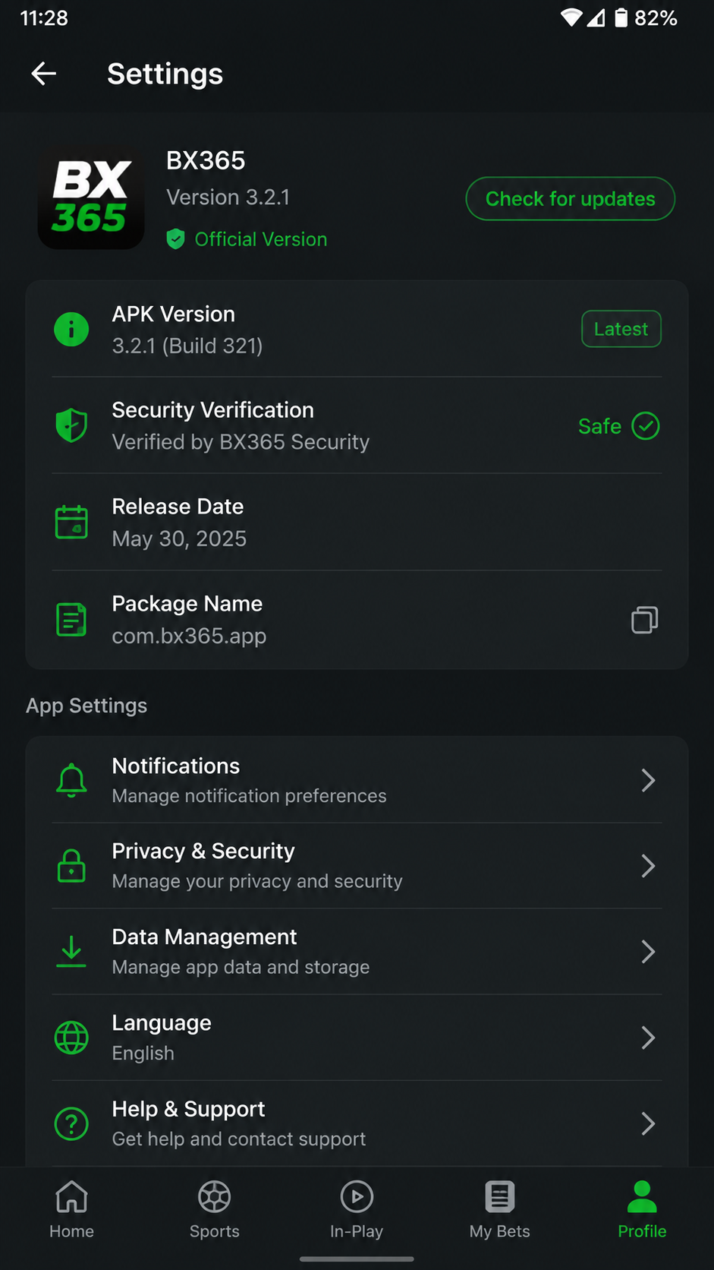Tap the Help & Support question icon

[71, 1123]
